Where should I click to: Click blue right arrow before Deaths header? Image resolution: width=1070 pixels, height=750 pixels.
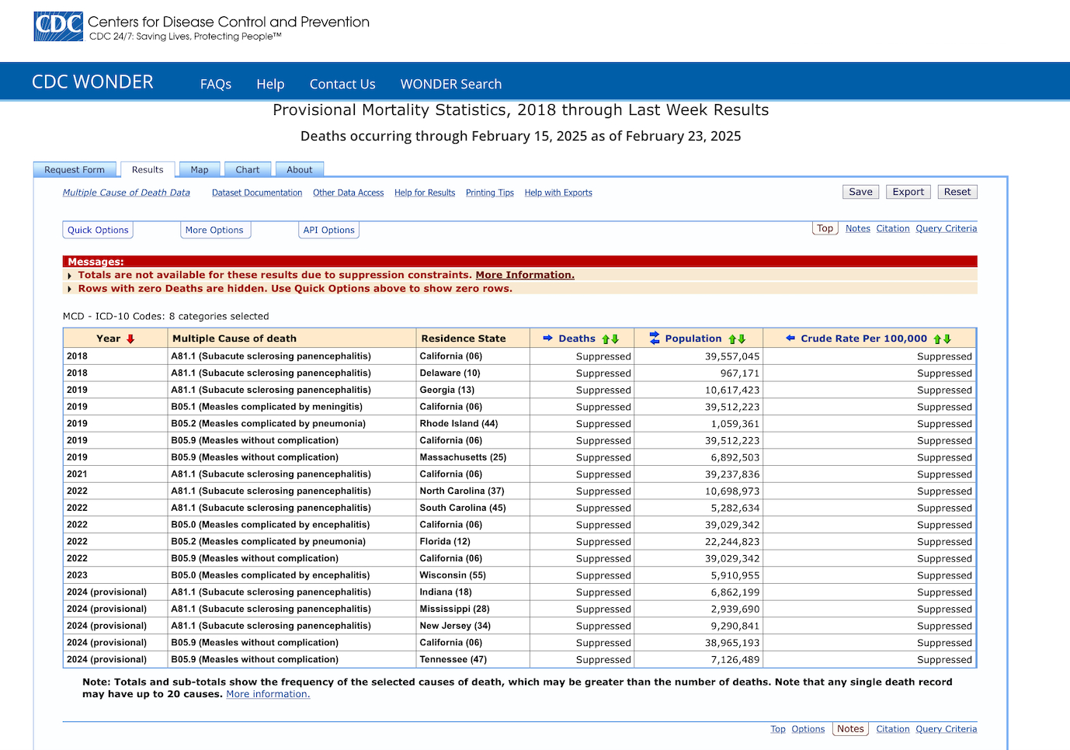547,339
